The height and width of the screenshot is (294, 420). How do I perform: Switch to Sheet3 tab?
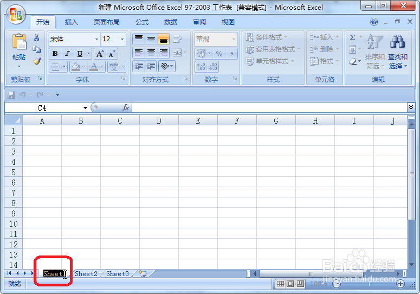click(118, 273)
